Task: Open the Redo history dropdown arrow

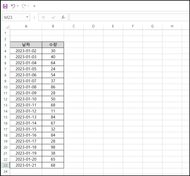Action: pos(28,6)
